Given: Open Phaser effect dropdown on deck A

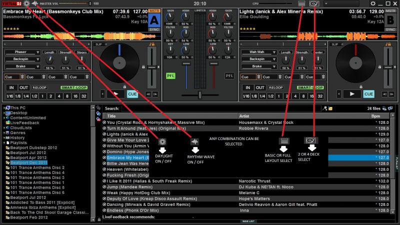Looking at the screenshot, I should click(x=22, y=52).
